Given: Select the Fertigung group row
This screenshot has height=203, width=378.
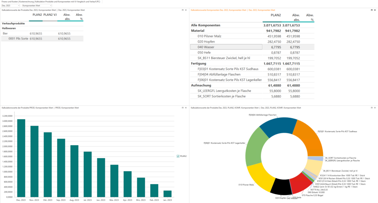Looking at the screenshot, I should coord(252,63).
